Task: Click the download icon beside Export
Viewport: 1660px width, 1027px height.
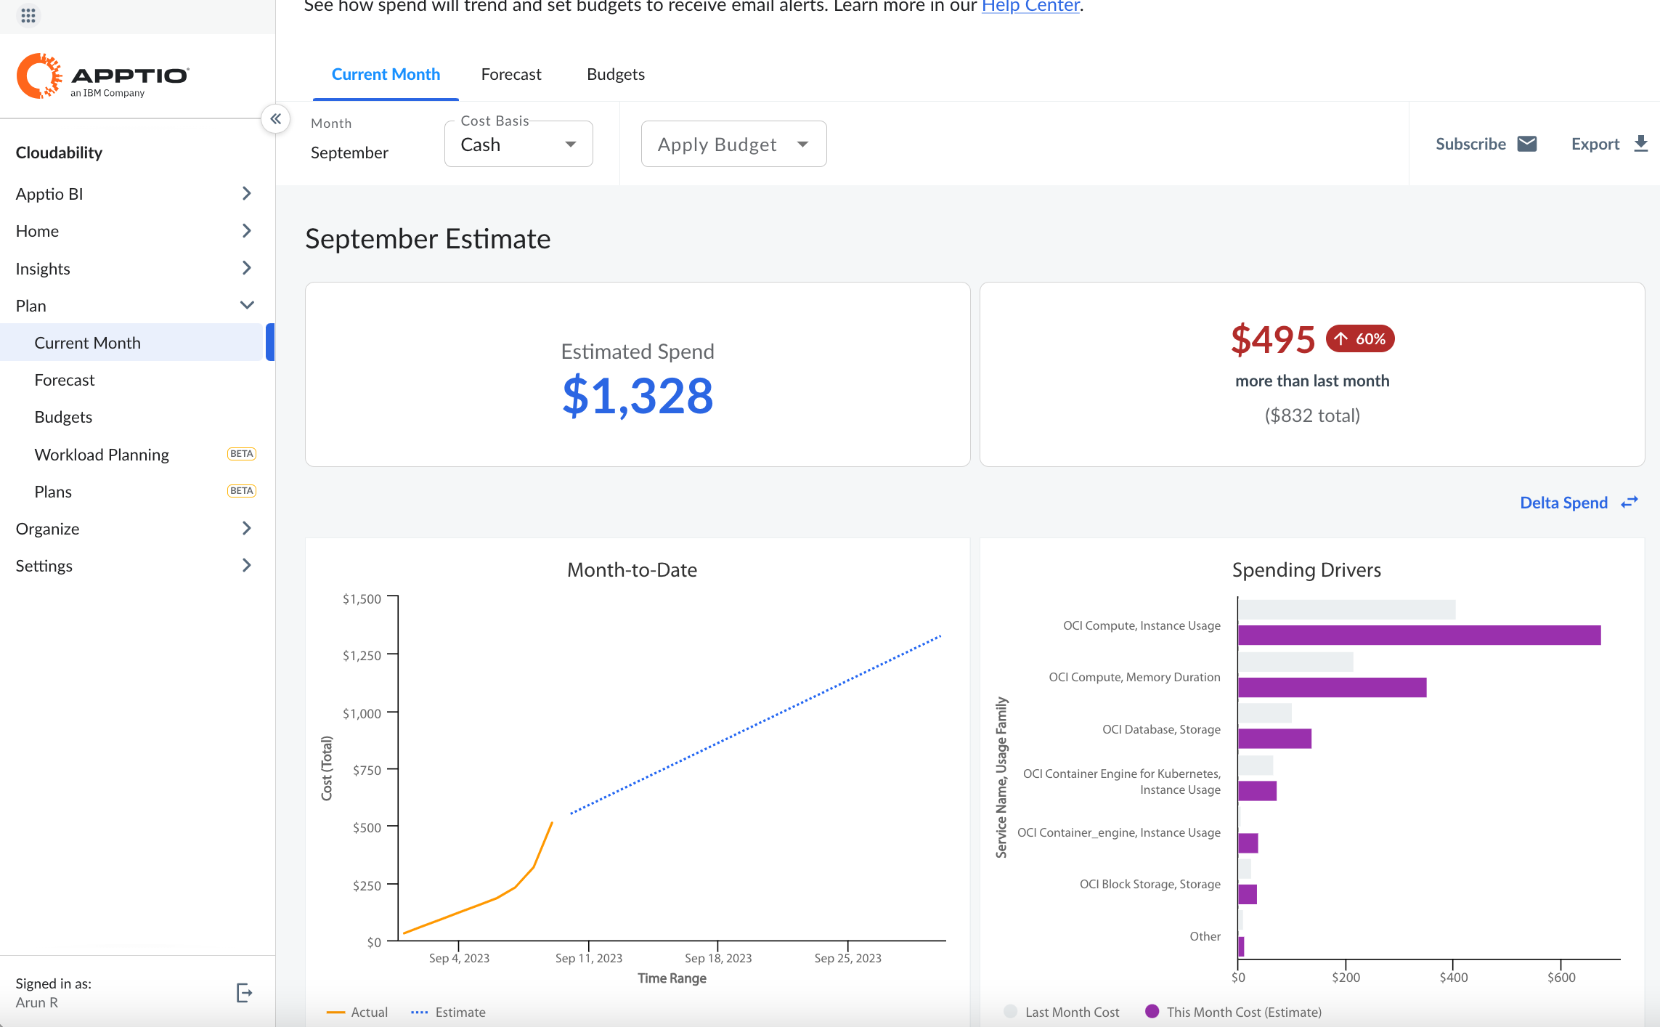Action: 1640,143
